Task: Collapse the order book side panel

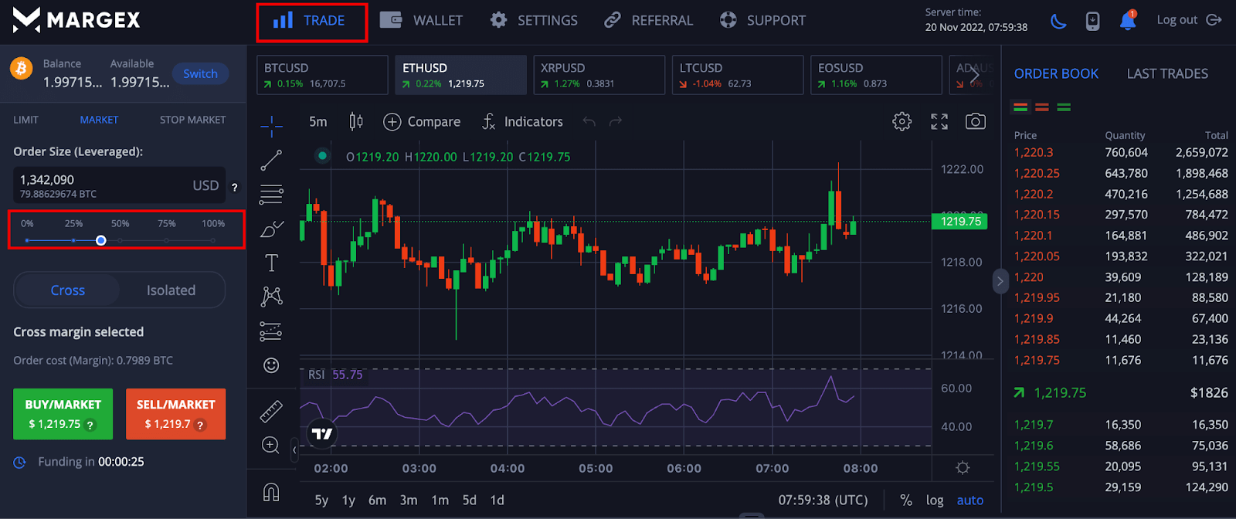Action: pos(1000,281)
